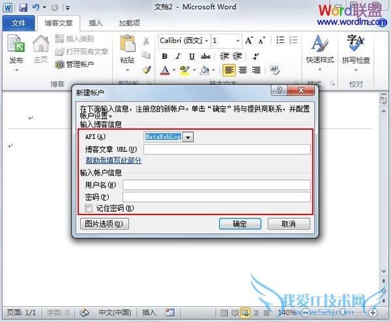391x322 pixels.
Task: Click the language 中文(中国) status item
Action: coord(115,312)
